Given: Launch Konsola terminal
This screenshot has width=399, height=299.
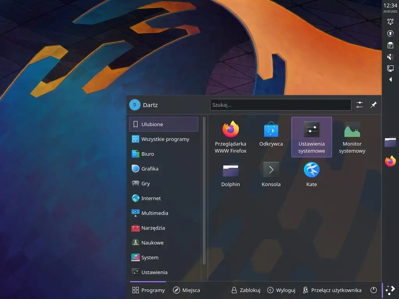Looking at the screenshot, I should (271, 175).
